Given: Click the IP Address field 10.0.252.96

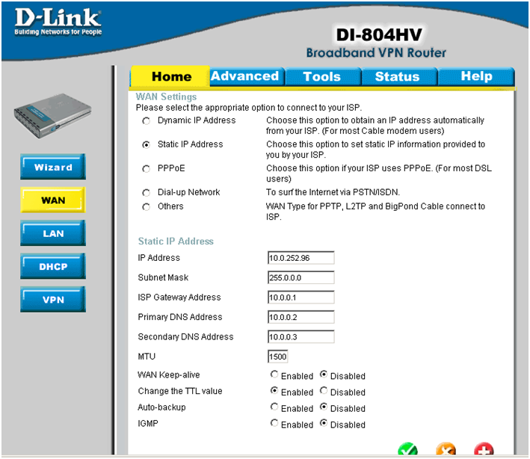Looking at the screenshot, I should [301, 258].
